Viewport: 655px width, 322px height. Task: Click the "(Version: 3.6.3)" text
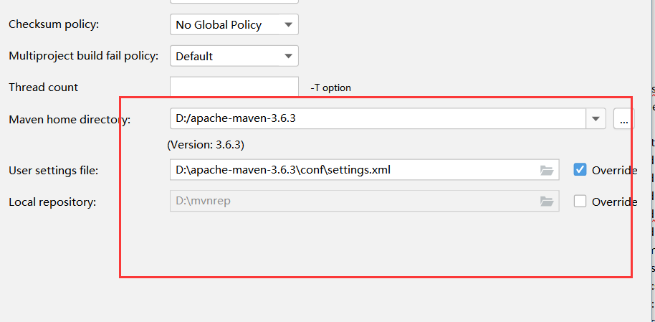pyautogui.click(x=206, y=145)
